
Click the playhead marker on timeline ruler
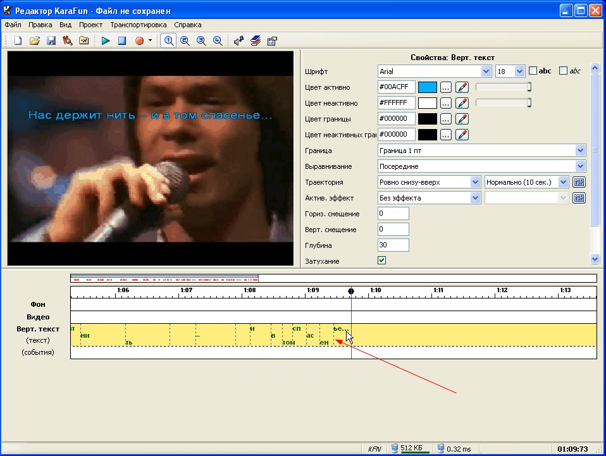351,291
